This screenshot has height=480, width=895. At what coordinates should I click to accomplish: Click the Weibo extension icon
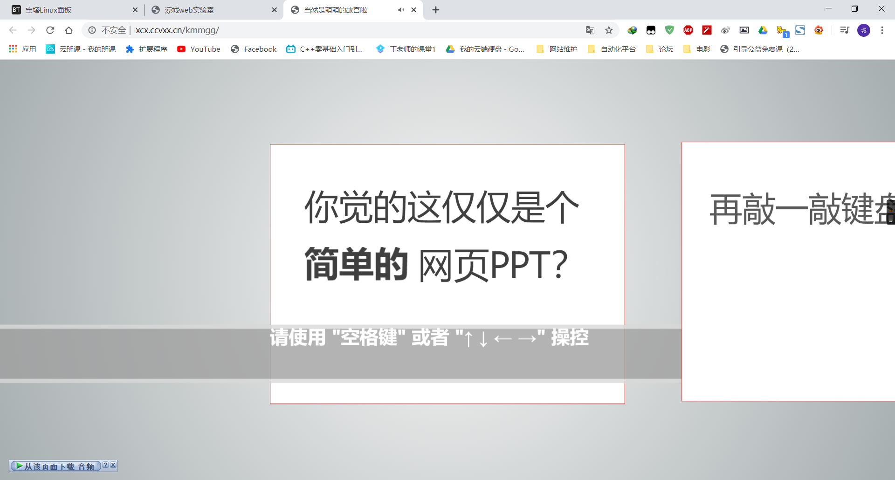[x=725, y=30]
